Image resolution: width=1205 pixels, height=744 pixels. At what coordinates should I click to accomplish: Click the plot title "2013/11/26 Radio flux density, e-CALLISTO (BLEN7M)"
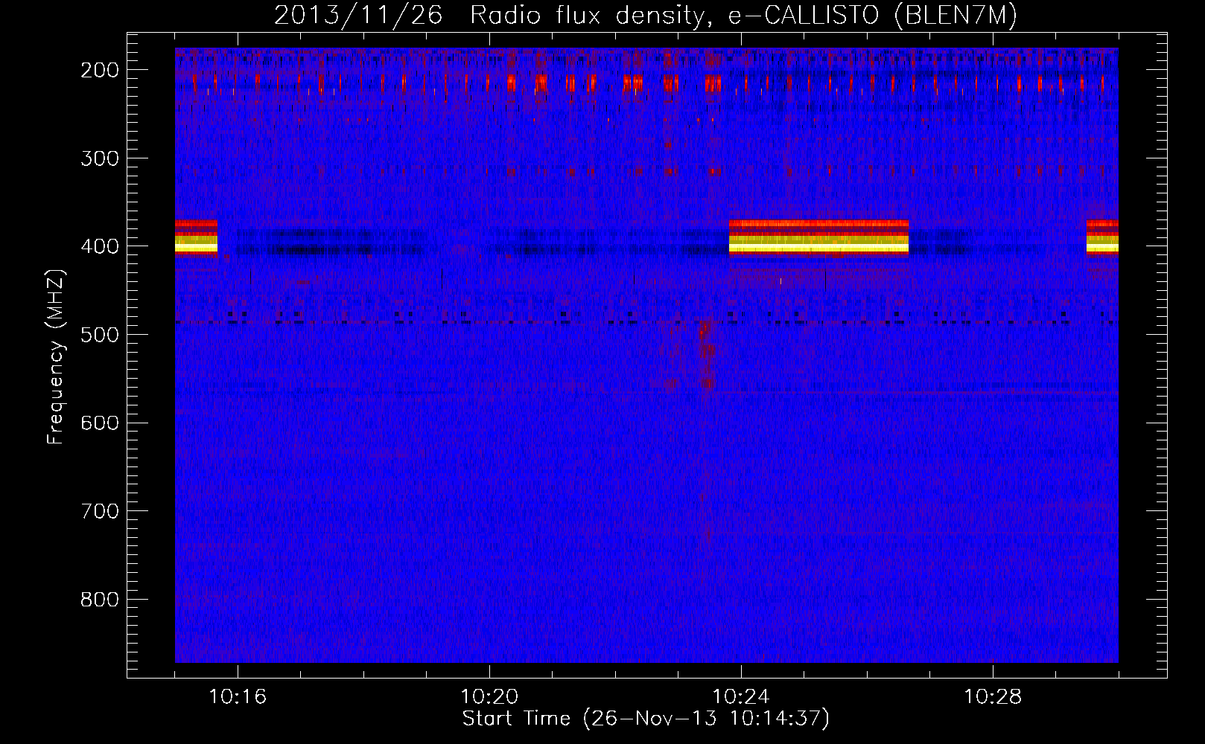click(646, 15)
